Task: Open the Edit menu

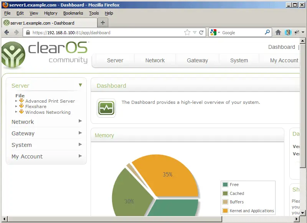Action: 20,13
